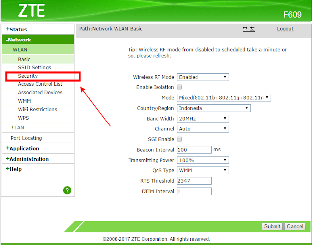Open the Mode dropdown showing Mixed 802.11
The height and width of the screenshot is (245, 316).
click(x=224, y=98)
